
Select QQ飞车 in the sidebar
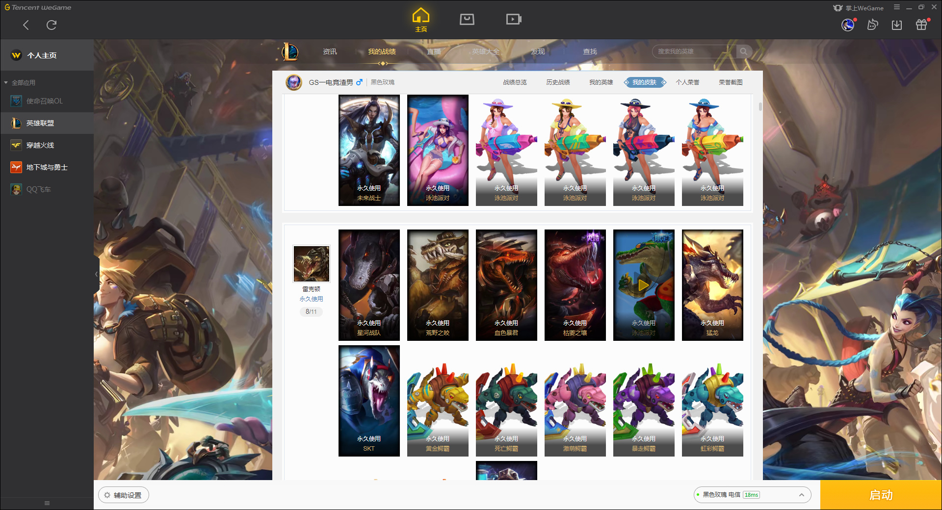click(x=47, y=189)
